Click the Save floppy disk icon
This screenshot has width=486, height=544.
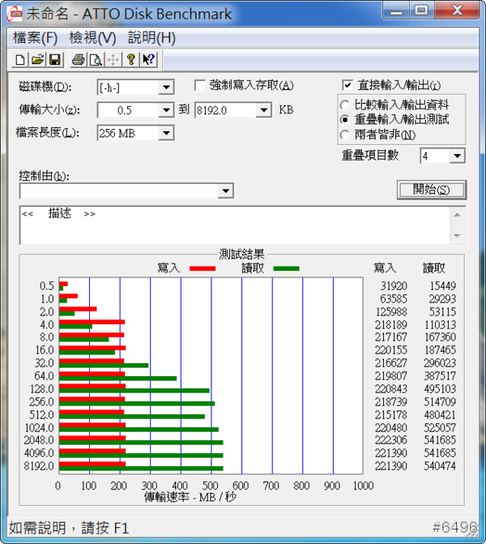tap(55, 60)
